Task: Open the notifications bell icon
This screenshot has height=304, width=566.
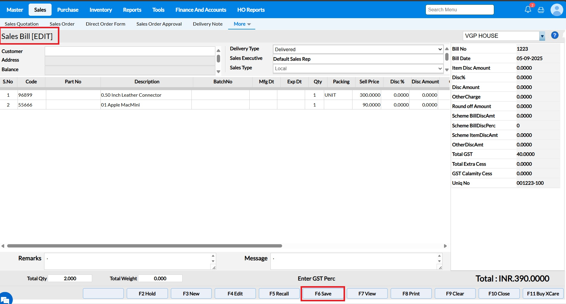Action: (x=528, y=10)
